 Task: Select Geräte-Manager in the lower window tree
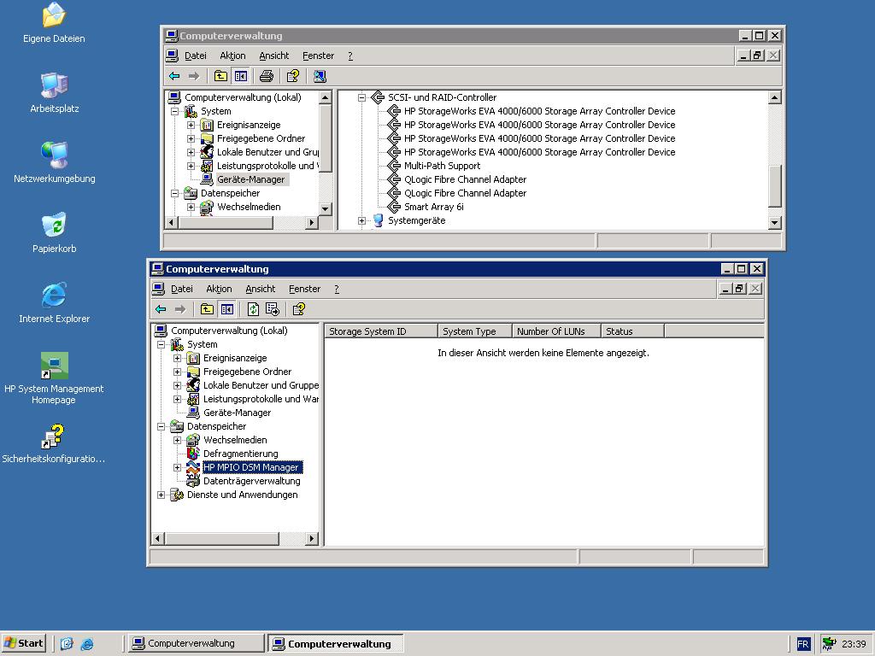coord(238,413)
